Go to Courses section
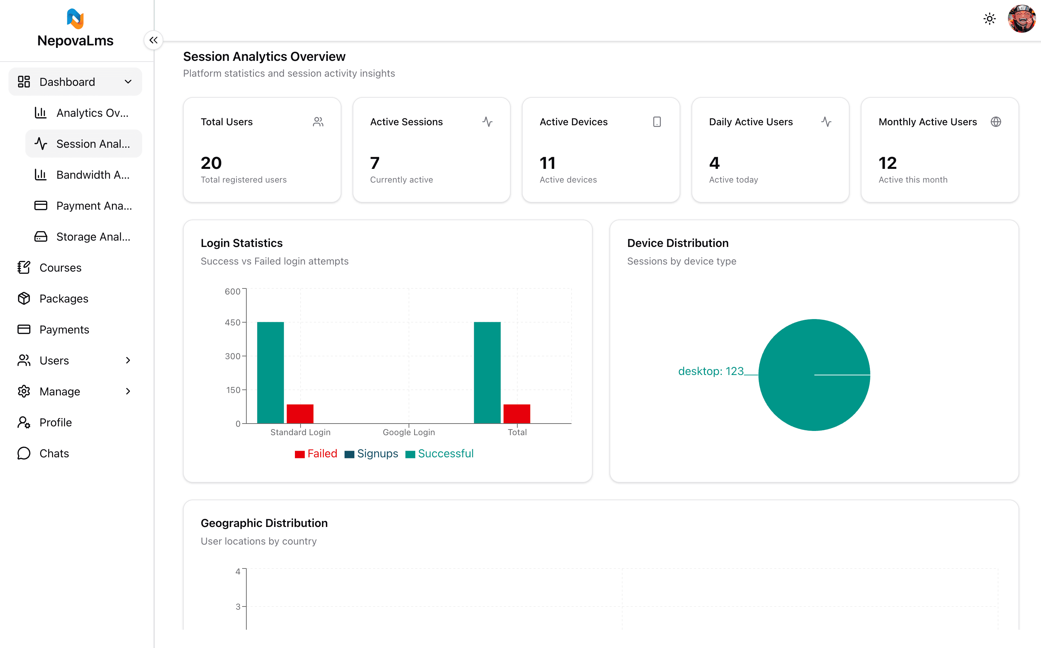The width and height of the screenshot is (1041, 648). point(75,267)
